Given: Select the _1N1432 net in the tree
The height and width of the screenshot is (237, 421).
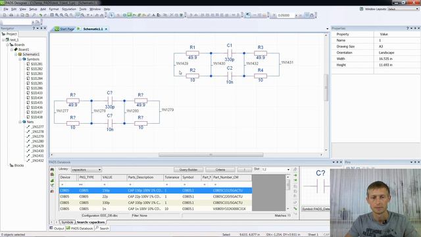Looking at the screenshot, I should pos(37,161).
